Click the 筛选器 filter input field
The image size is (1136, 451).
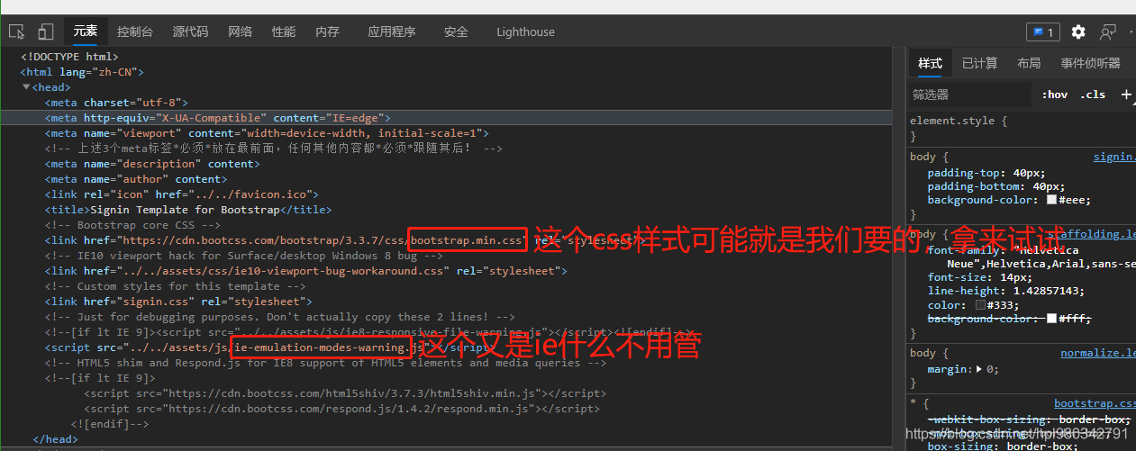(970, 94)
